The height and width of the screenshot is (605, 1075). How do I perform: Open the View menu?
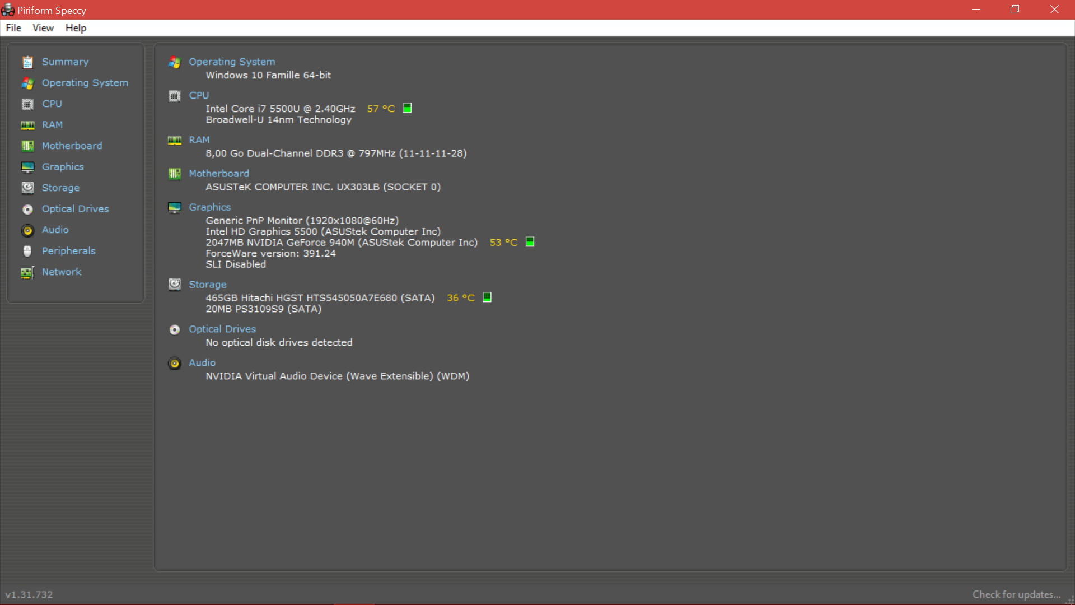coord(43,28)
